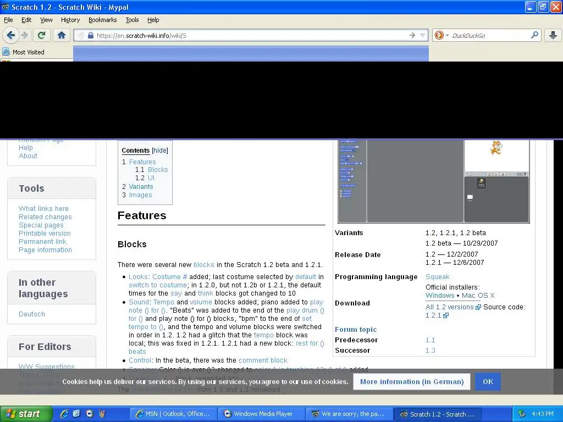Open sidebar About link
Viewport: 563px width, 422px height.
click(27, 156)
